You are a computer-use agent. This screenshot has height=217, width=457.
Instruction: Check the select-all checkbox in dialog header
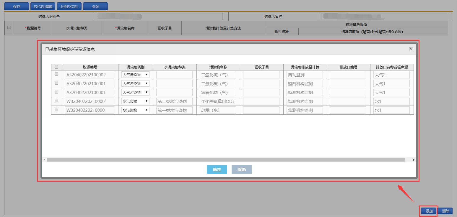point(56,67)
